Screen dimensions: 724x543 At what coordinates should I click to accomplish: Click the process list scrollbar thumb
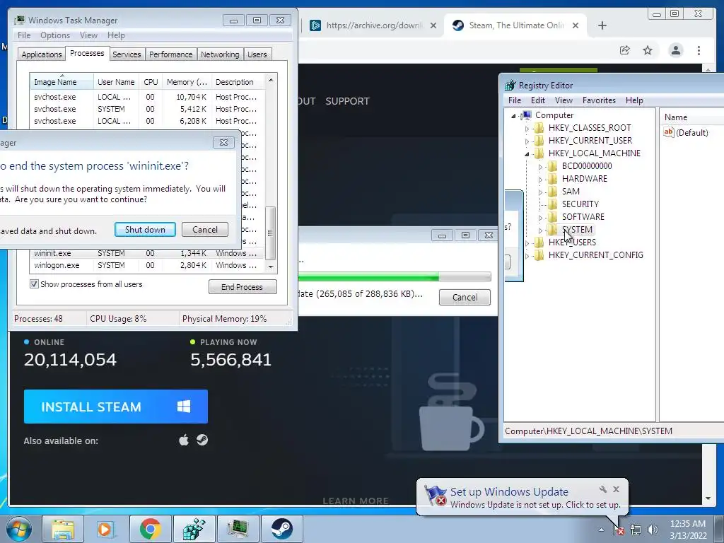271,232
